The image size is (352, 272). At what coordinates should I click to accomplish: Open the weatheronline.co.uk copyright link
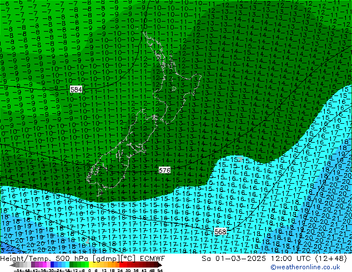click(310, 268)
